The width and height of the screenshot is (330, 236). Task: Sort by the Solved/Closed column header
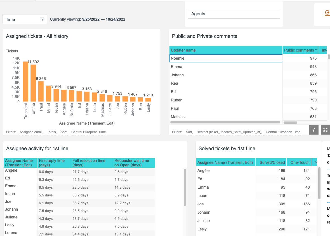(272, 162)
